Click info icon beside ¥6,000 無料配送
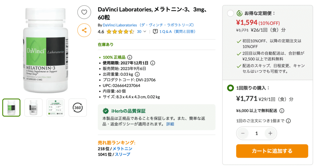The image size is (315, 168). coord(282,111)
